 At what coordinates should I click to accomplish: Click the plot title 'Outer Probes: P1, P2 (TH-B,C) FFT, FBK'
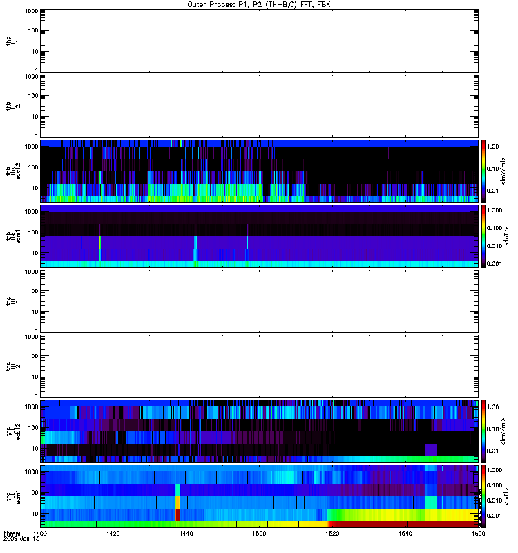click(x=259, y=5)
